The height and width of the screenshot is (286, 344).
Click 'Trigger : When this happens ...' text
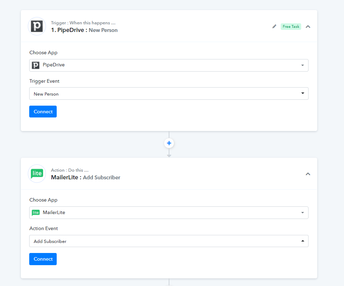click(83, 23)
